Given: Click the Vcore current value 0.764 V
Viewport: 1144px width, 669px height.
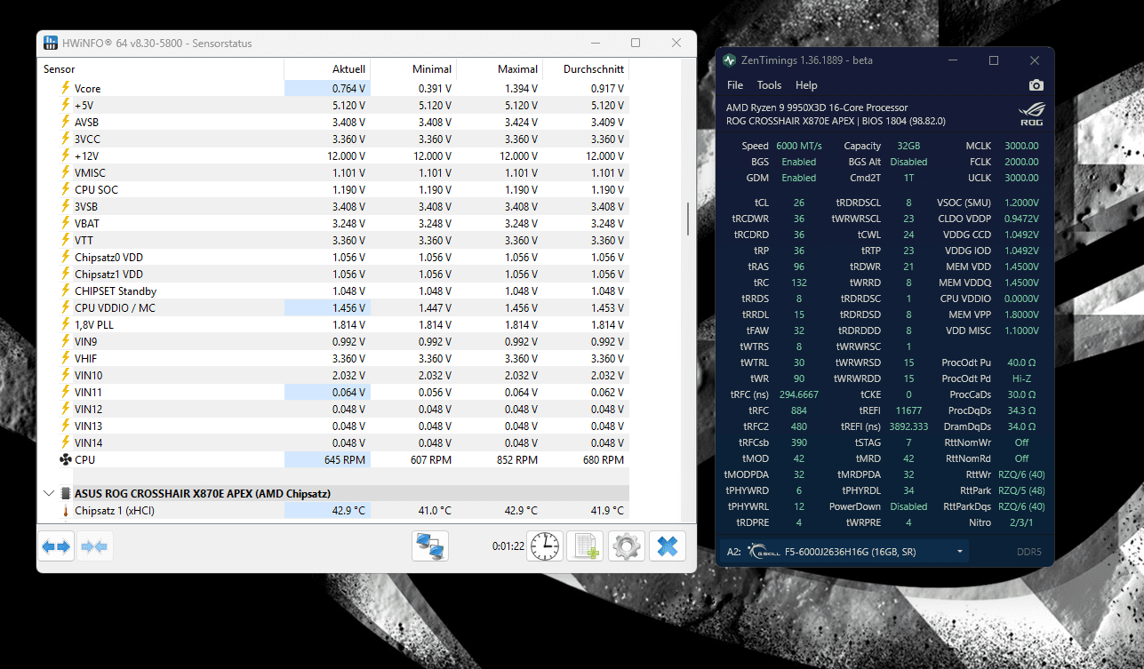Looking at the screenshot, I should (x=348, y=89).
